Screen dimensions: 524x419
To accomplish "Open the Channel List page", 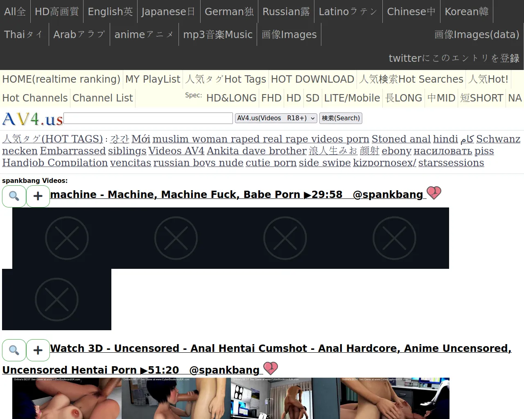I will click(x=103, y=98).
